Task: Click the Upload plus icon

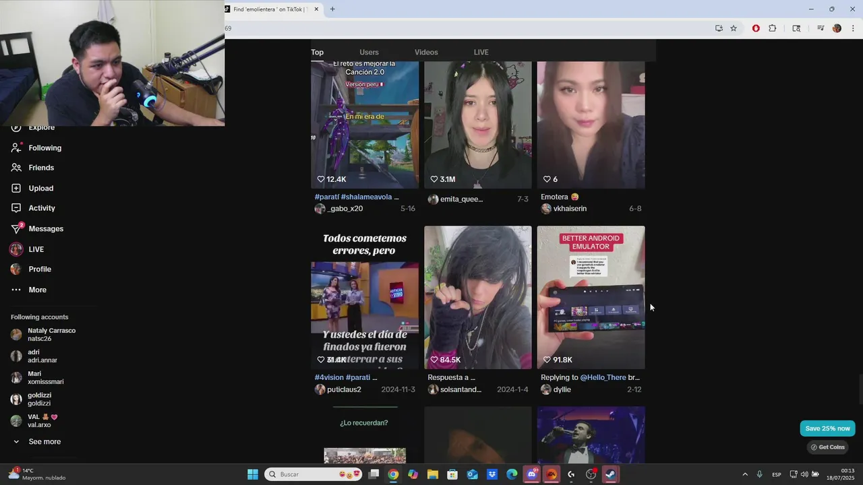Action: 16,188
